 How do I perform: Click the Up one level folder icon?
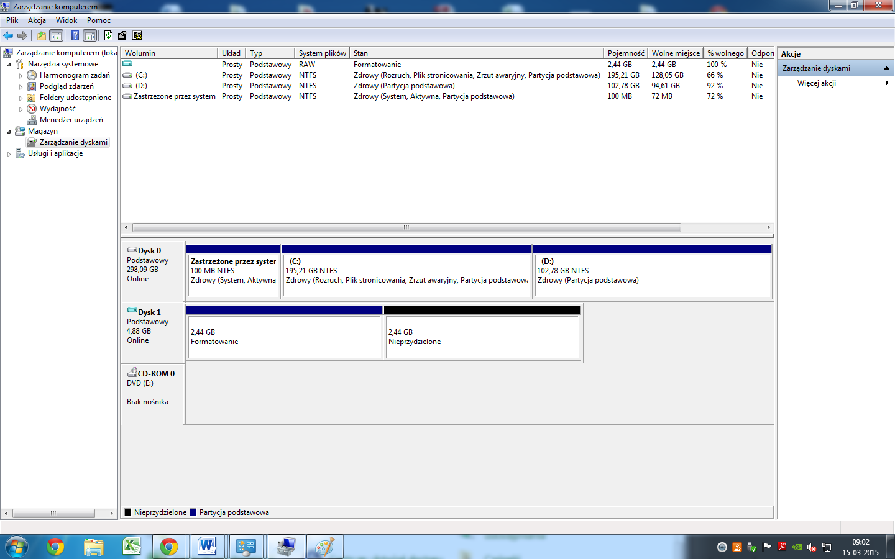point(41,35)
